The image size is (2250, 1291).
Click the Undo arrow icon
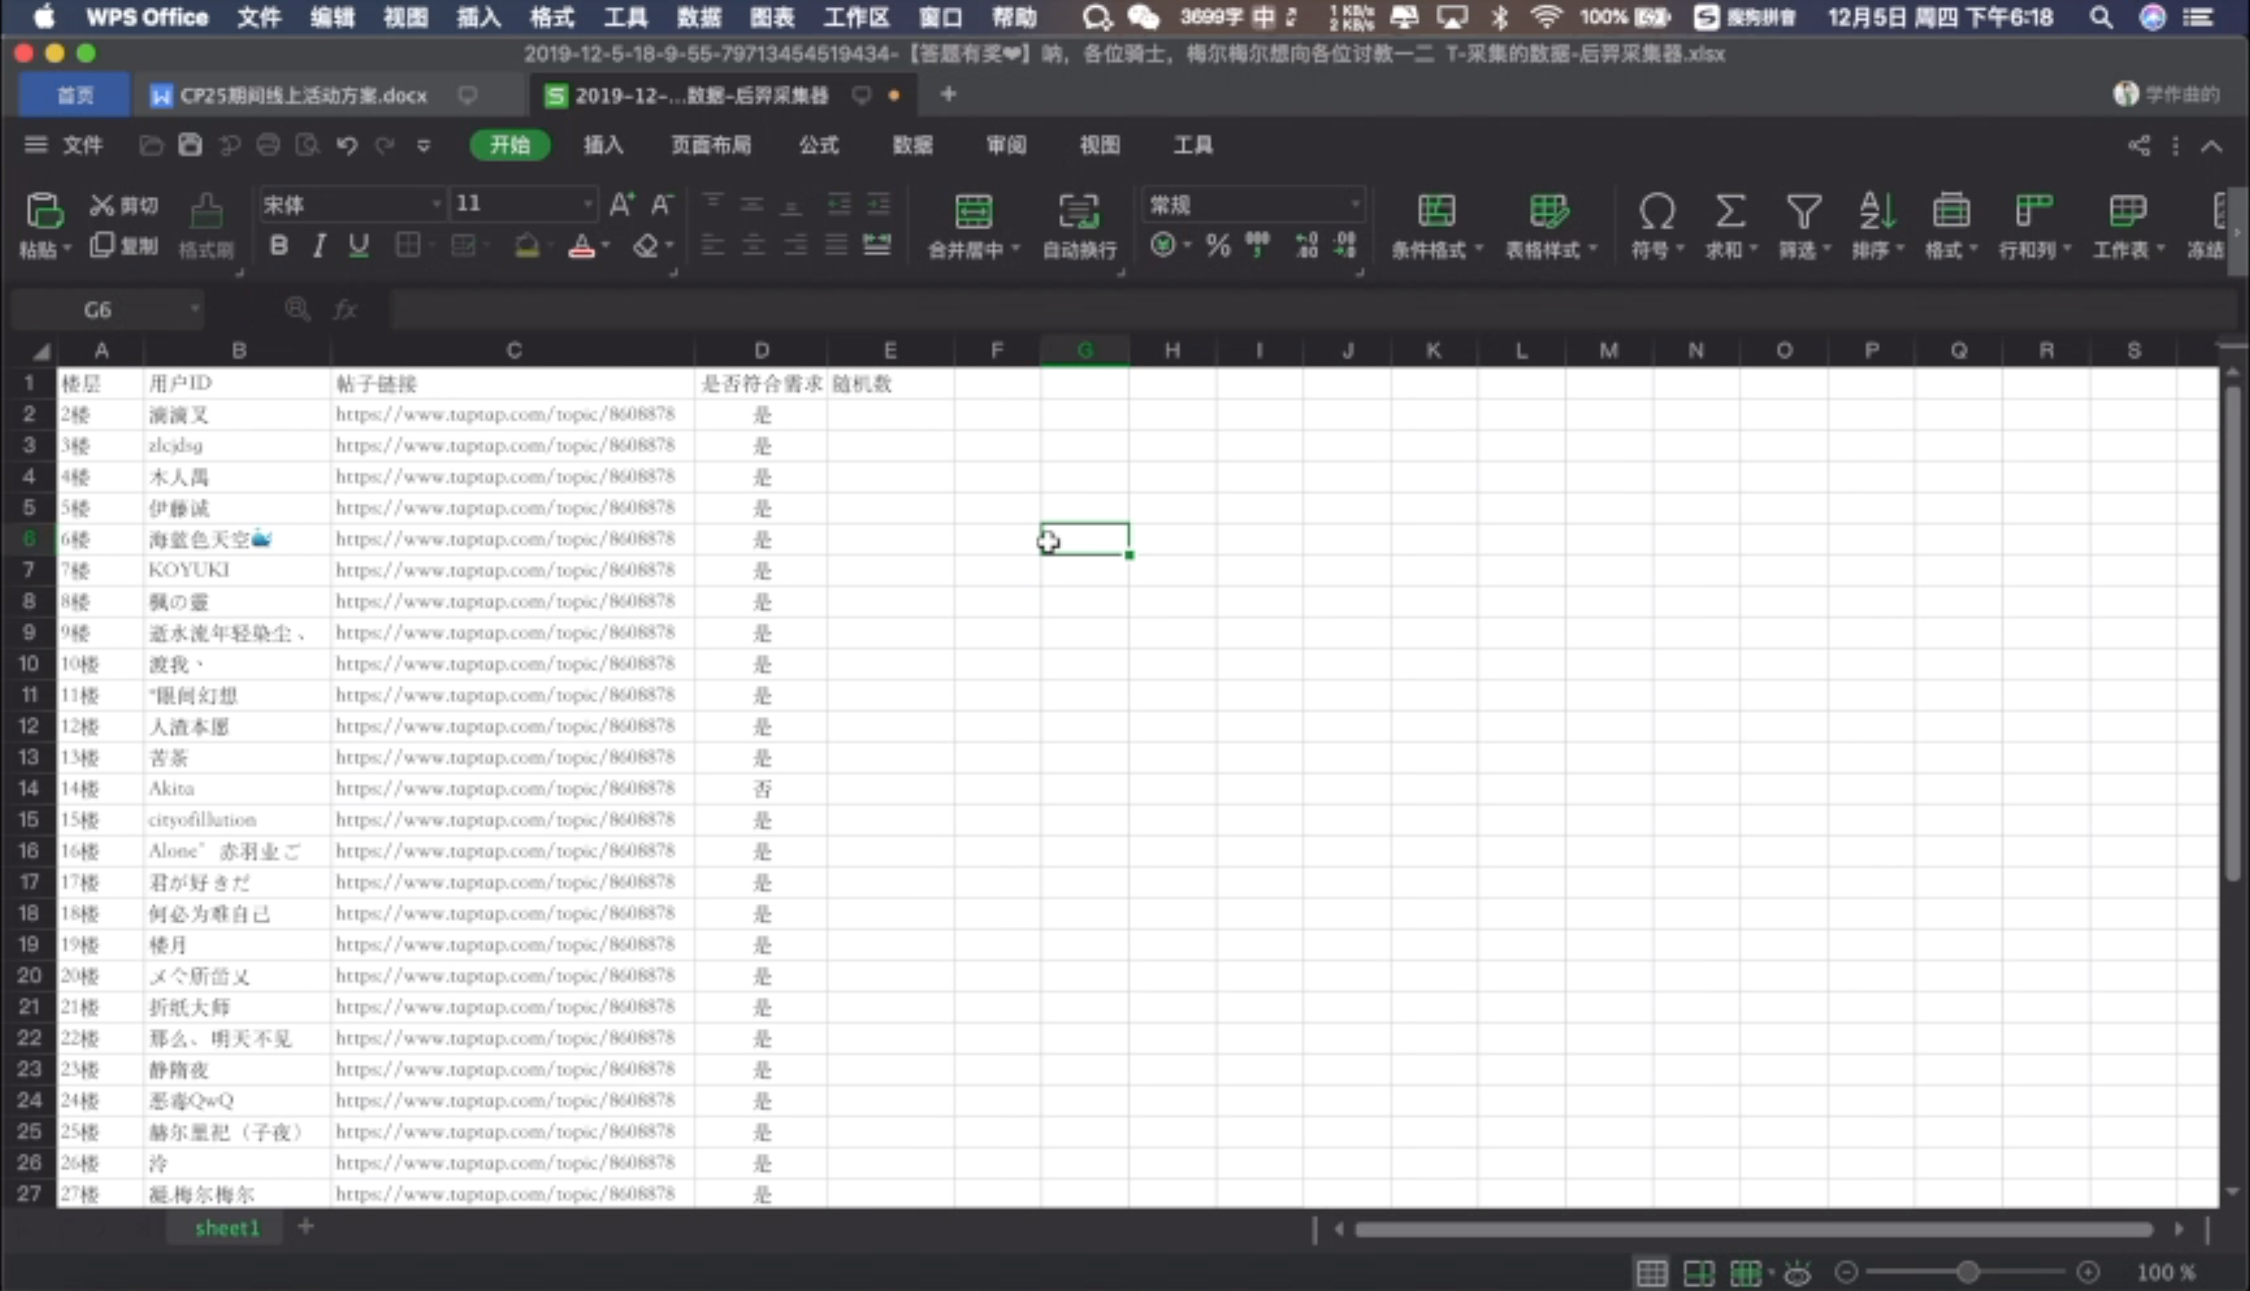pos(347,145)
